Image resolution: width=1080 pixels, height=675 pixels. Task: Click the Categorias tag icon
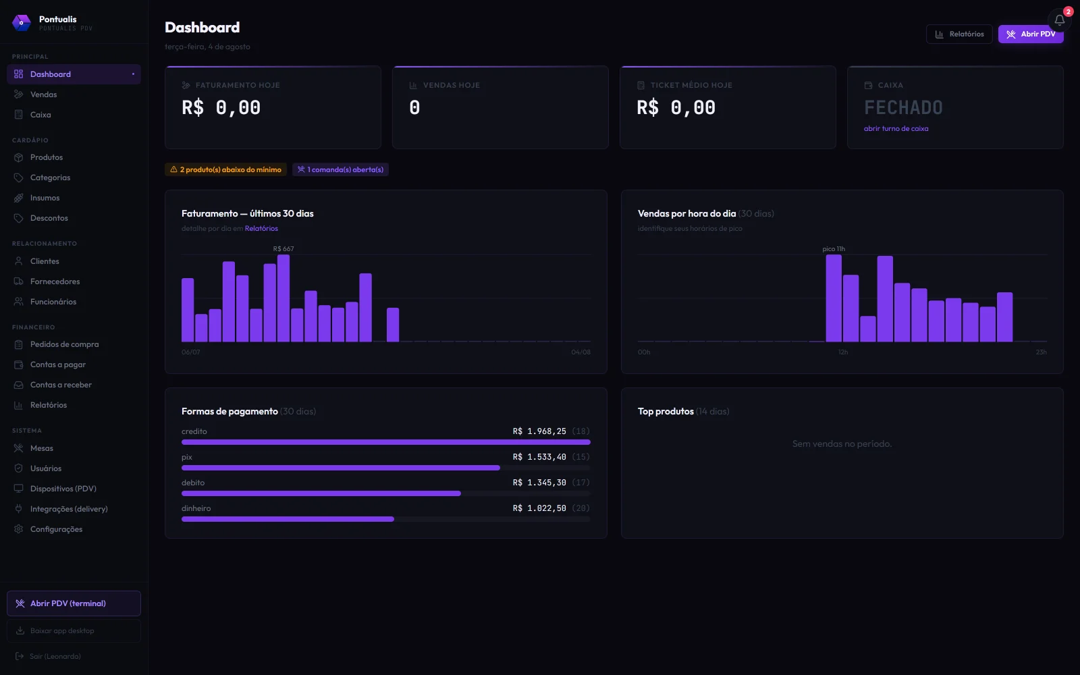click(x=18, y=178)
